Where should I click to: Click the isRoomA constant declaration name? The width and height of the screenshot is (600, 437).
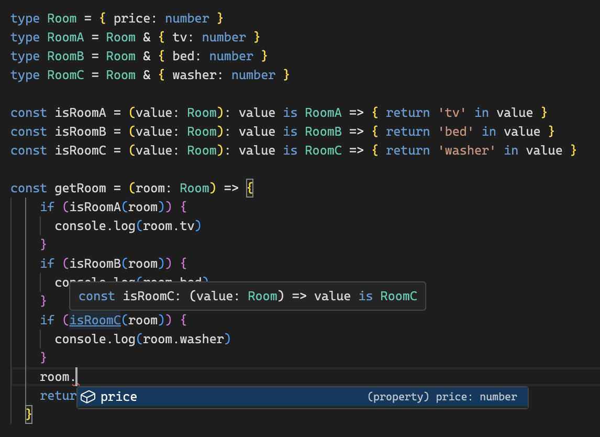coord(80,113)
